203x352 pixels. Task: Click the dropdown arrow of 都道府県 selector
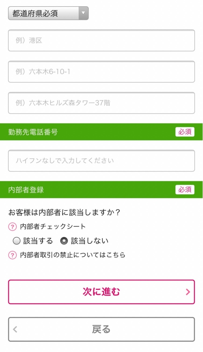[x=83, y=13]
